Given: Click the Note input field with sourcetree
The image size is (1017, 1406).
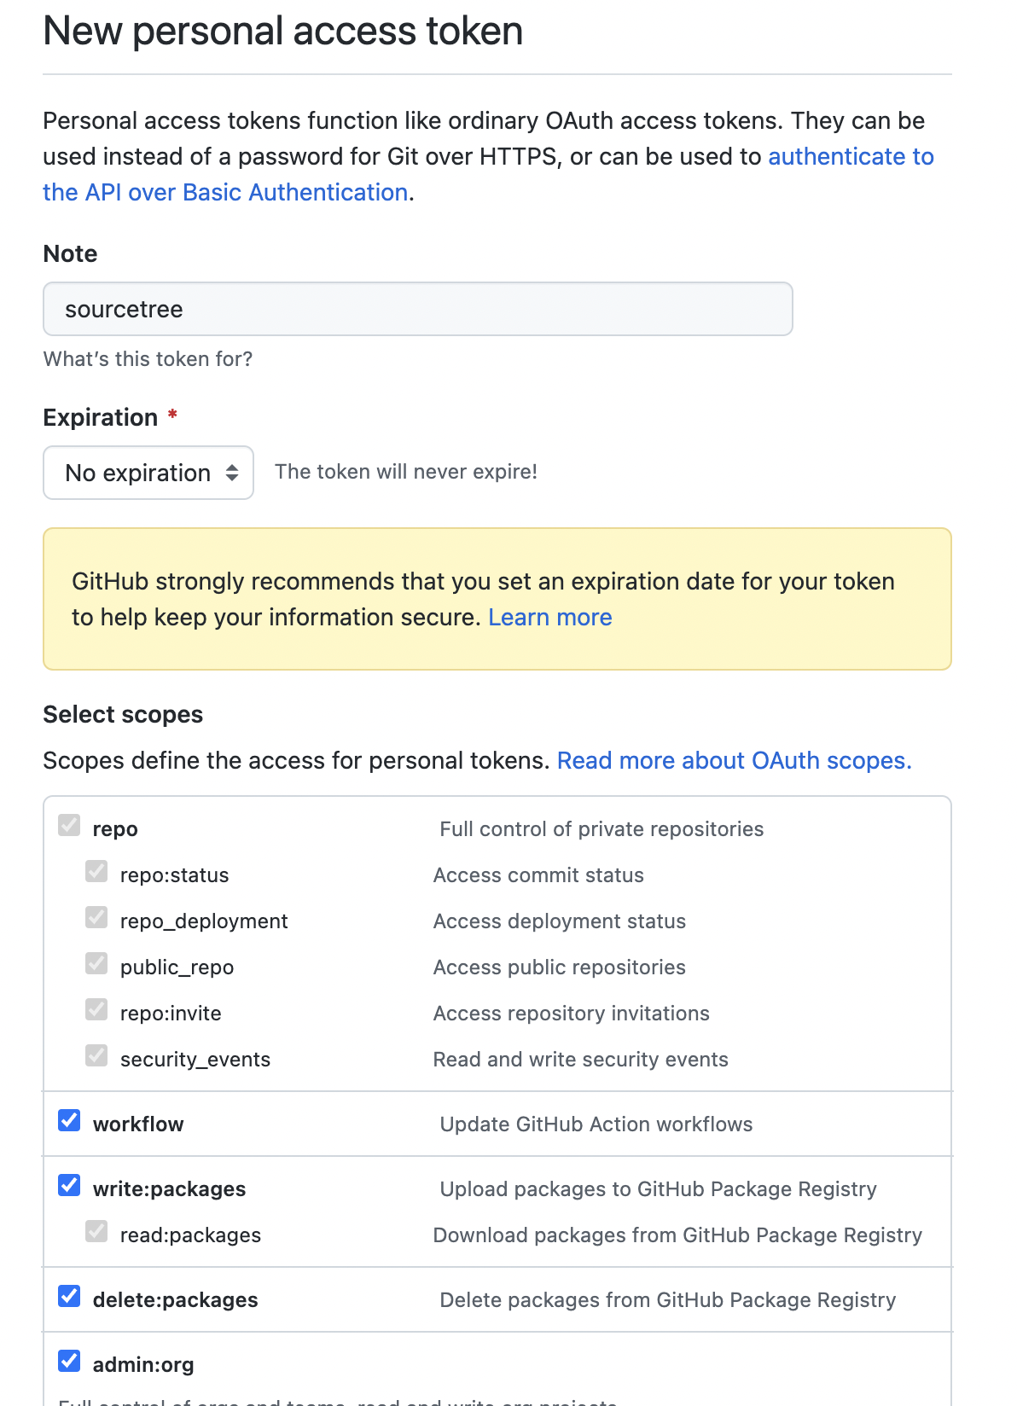Looking at the screenshot, I should coord(418,309).
